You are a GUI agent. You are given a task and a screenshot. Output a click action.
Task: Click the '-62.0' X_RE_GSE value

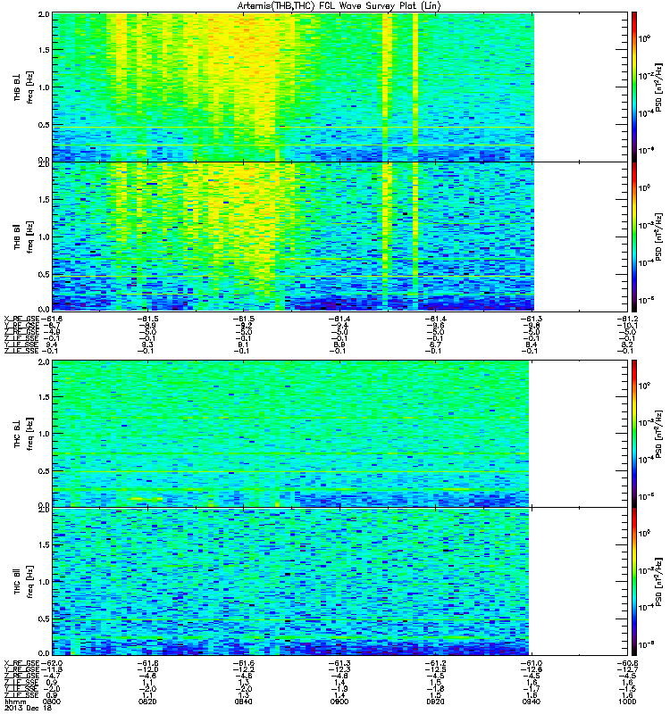(52, 663)
